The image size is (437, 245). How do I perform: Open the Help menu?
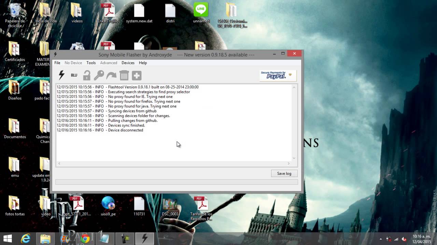143,63
